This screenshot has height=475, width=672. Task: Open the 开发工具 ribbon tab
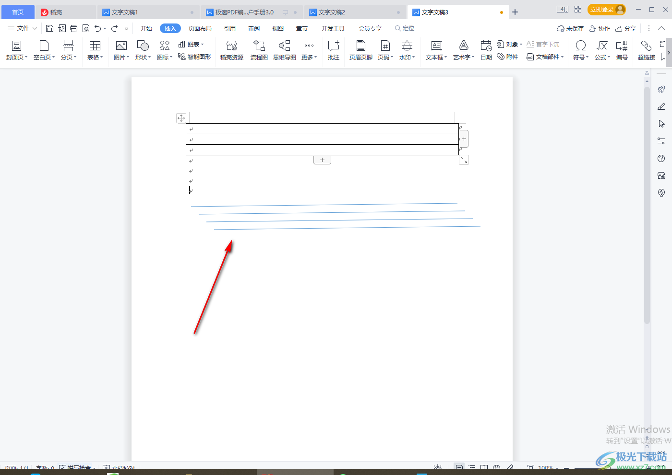point(333,28)
